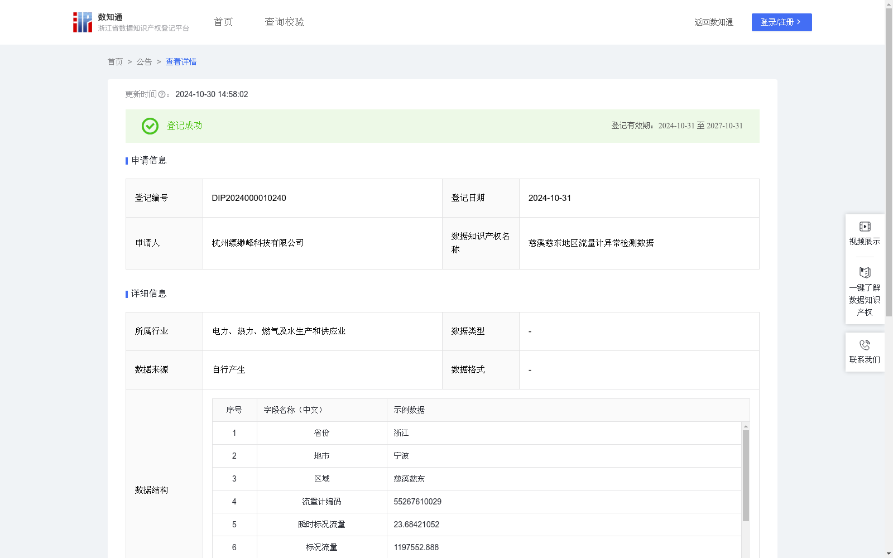The width and height of the screenshot is (893, 558).
Task: Click the 示例数据 column header
Action: click(568, 410)
